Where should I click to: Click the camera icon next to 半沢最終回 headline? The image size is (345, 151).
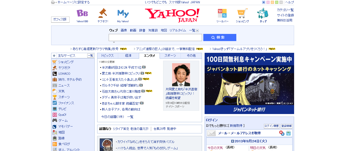[144, 67]
